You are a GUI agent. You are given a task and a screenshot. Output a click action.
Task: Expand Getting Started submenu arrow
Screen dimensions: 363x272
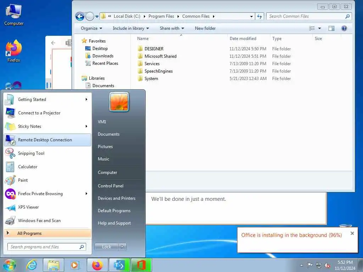[x=86, y=100]
